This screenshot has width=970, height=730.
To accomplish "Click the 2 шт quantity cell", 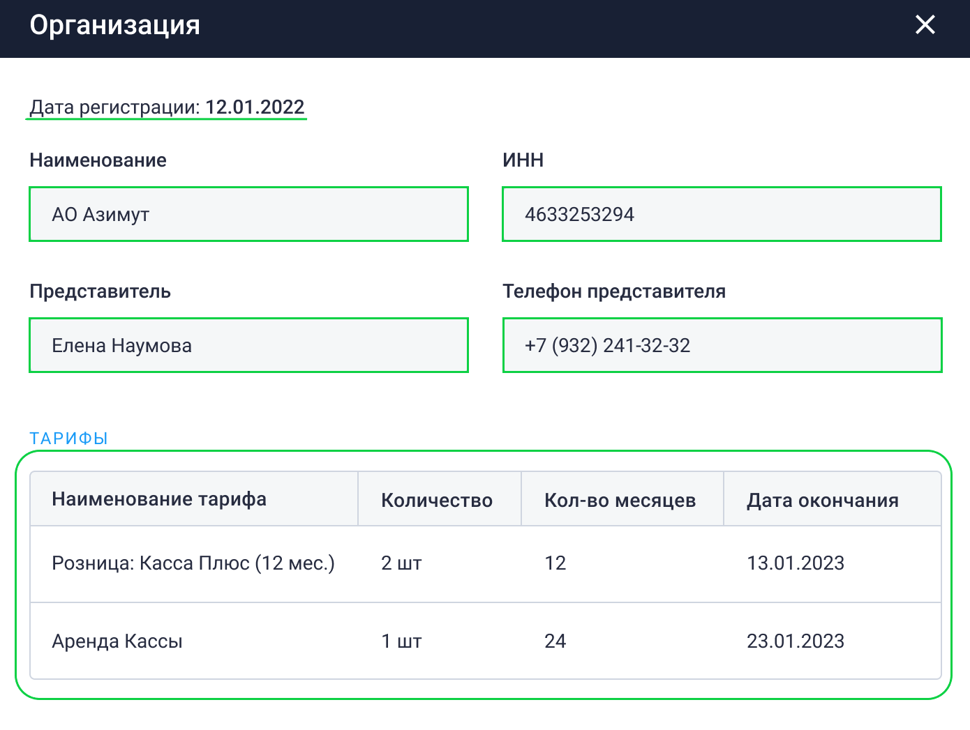I will pos(401,563).
